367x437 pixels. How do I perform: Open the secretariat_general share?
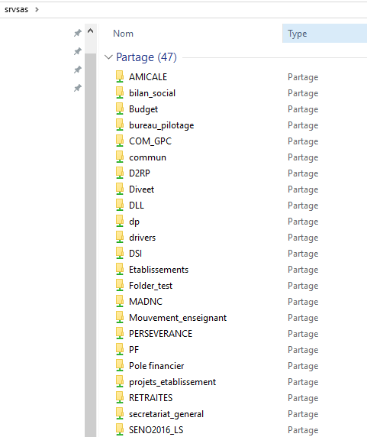point(166,414)
